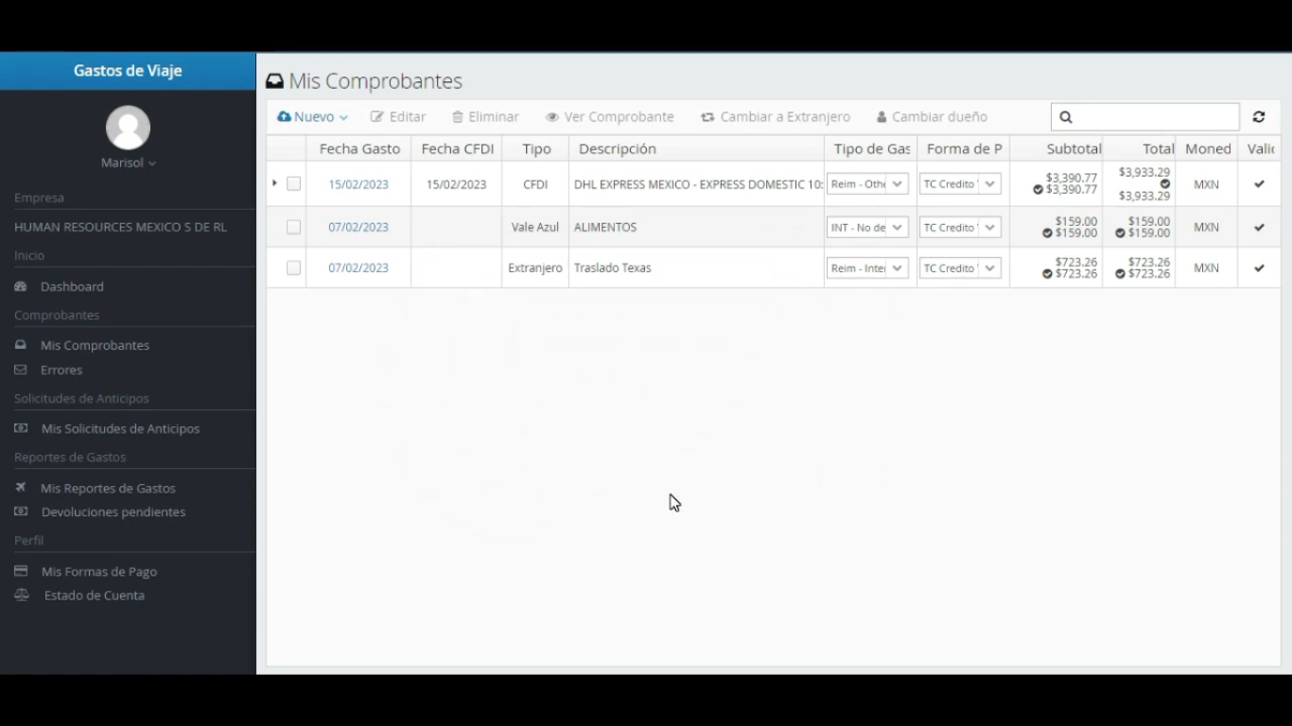
Task: Click the Gastos de Viaje header
Action: (x=128, y=71)
